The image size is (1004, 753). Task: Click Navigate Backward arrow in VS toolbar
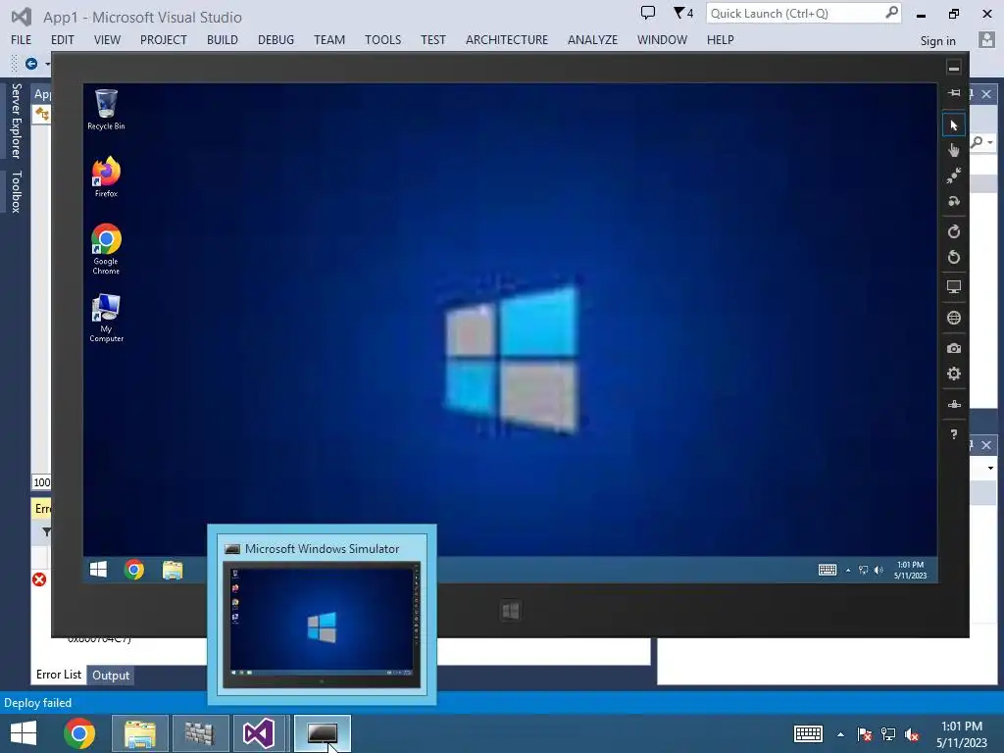click(x=30, y=64)
